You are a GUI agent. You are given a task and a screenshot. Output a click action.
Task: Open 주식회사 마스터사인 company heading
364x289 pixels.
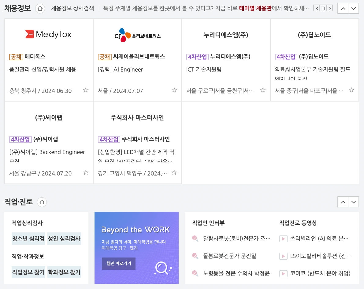tap(137, 117)
